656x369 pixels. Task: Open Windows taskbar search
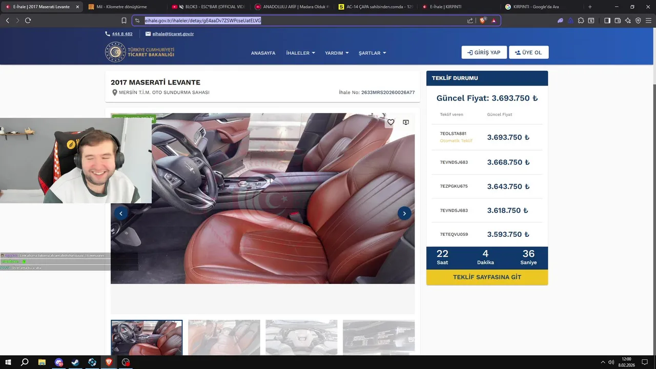(x=25, y=362)
